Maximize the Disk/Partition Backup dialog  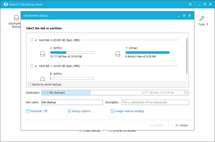click(184, 16)
